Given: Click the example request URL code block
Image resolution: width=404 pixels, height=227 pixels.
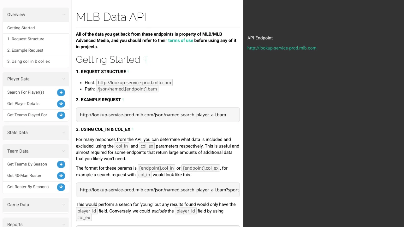Looking at the screenshot, I should point(158,115).
